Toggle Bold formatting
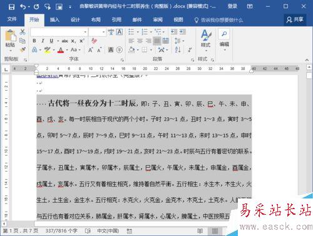Screen dimensions: 313x236 (34, 41)
